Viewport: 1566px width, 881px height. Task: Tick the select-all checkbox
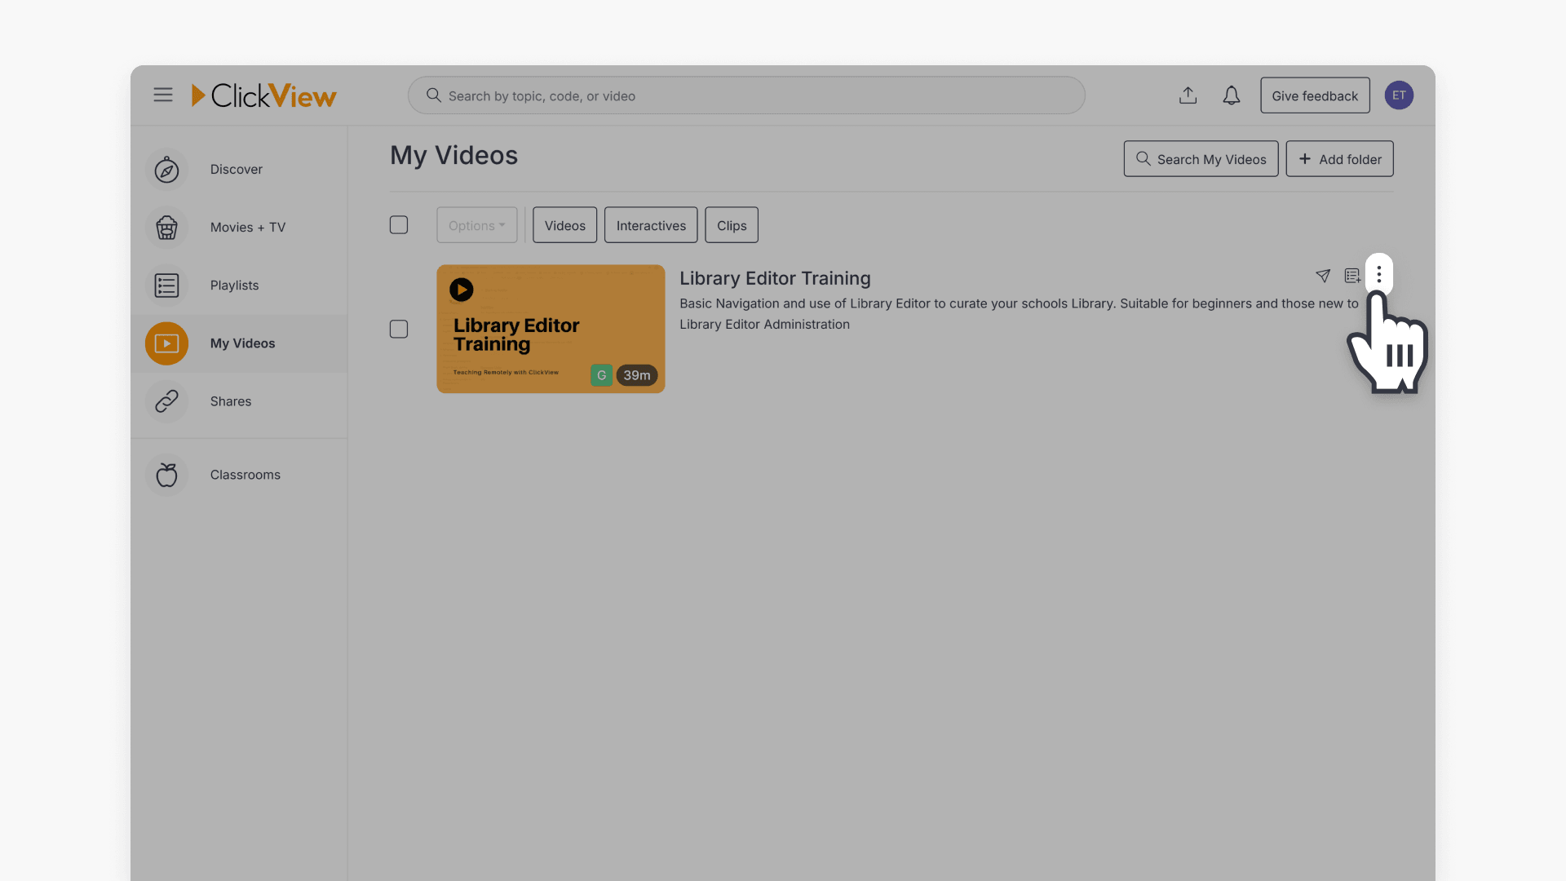399,225
